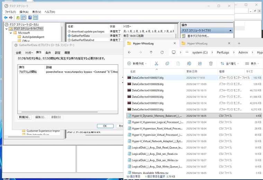Click the Cut scissors icon in Explorer

[x=156, y=63]
